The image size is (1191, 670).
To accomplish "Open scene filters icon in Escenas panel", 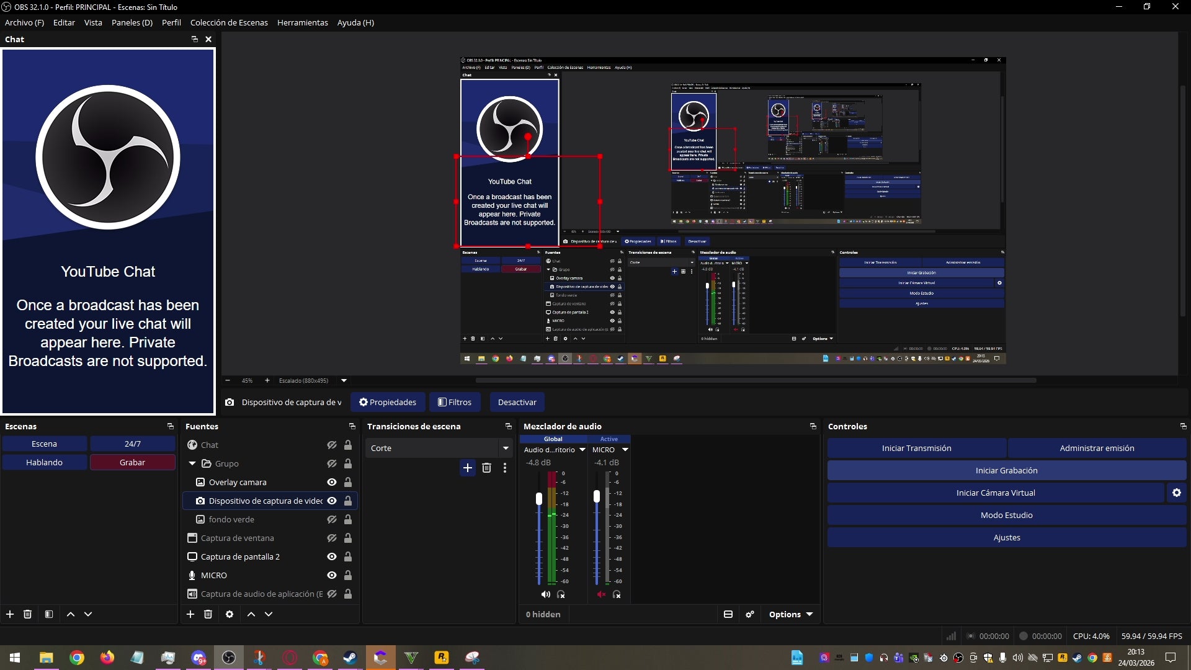I will point(49,614).
